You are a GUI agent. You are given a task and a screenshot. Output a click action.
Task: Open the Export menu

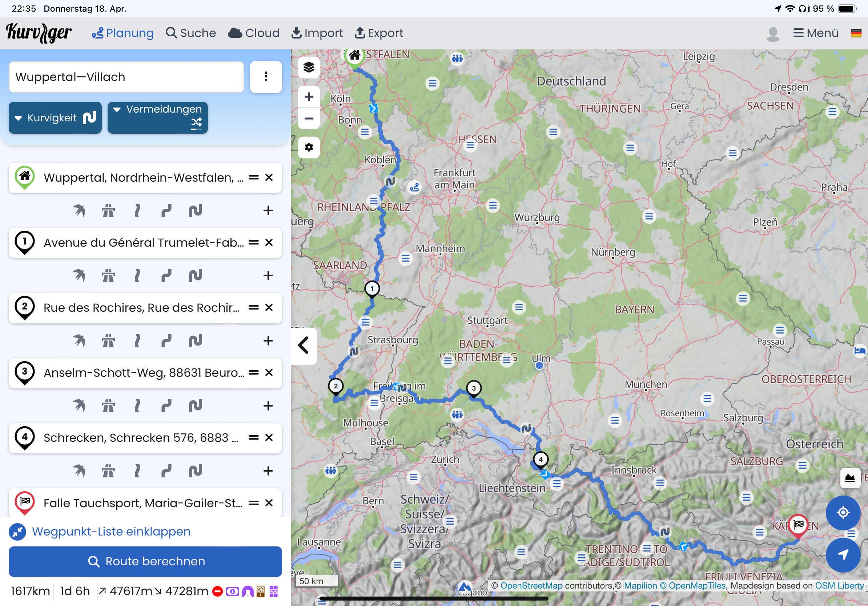point(379,33)
